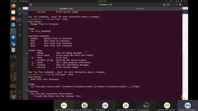Open the Teams Chat sidebar icon
198x111 pixels.
pos(20,14)
